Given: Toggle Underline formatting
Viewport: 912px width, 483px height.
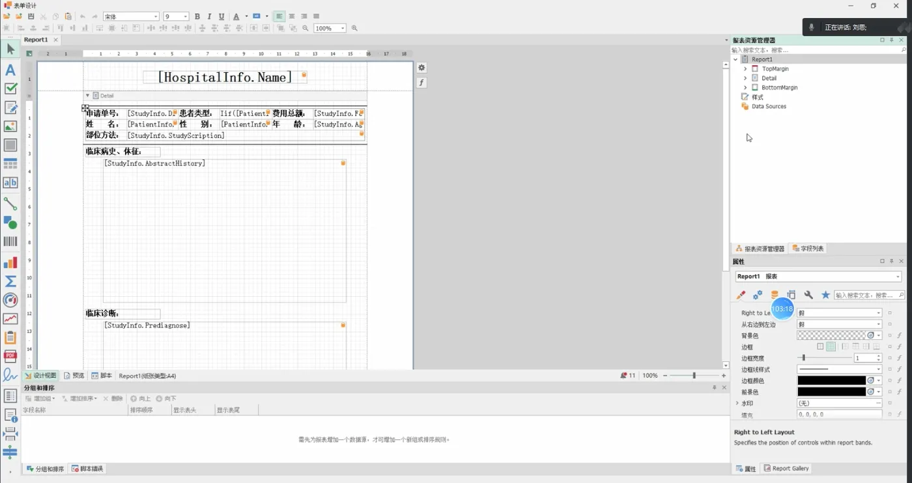Looking at the screenshot, I should tap(221, 16).
